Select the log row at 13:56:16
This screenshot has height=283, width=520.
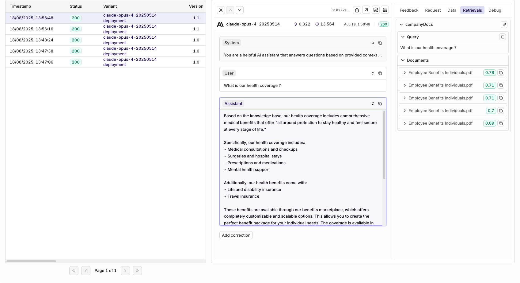[x=105, y=29]
